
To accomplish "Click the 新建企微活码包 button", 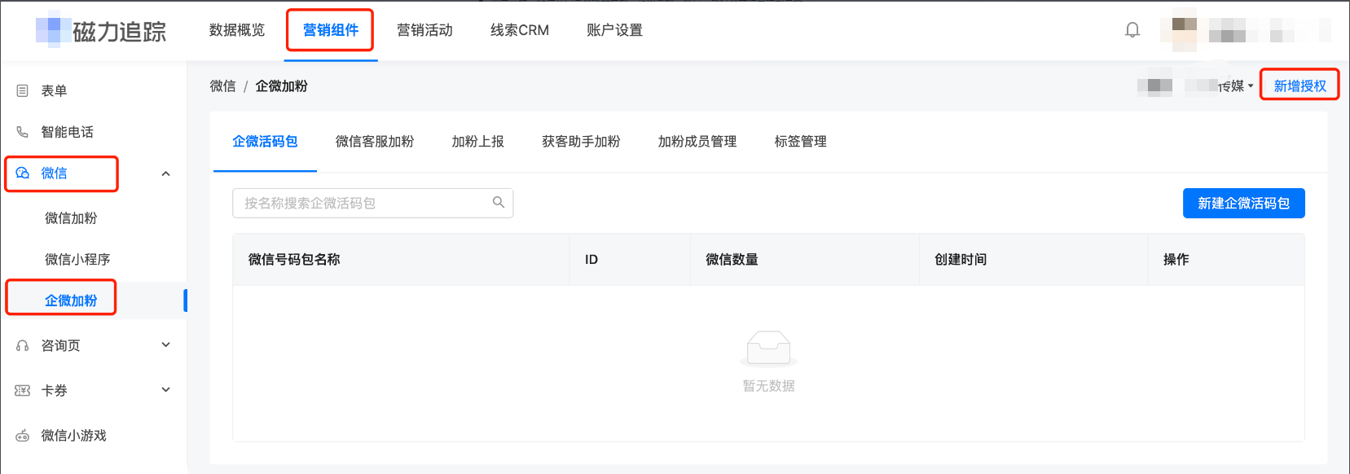I will [1243, 204].
